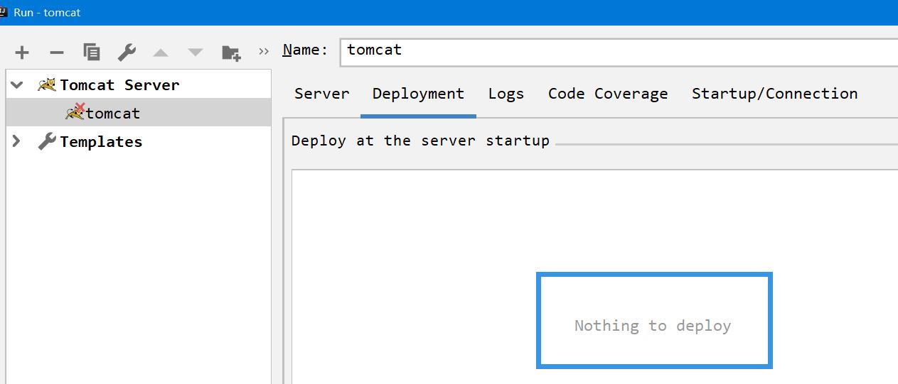Collapse the Tomcat Server tree node
Viewport: 898px width, 384px height.
[17, 84]
